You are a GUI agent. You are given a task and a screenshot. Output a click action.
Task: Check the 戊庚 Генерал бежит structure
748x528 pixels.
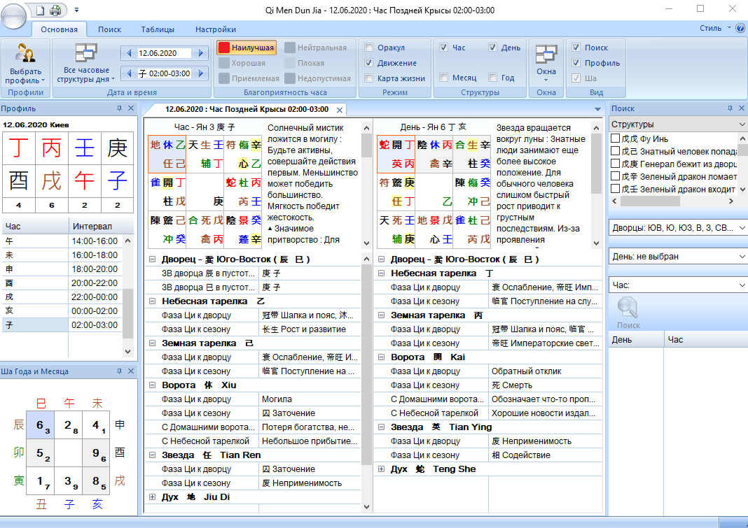616,164
